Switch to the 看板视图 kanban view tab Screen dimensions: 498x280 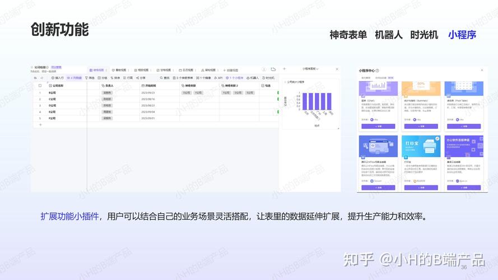(119, 70)
